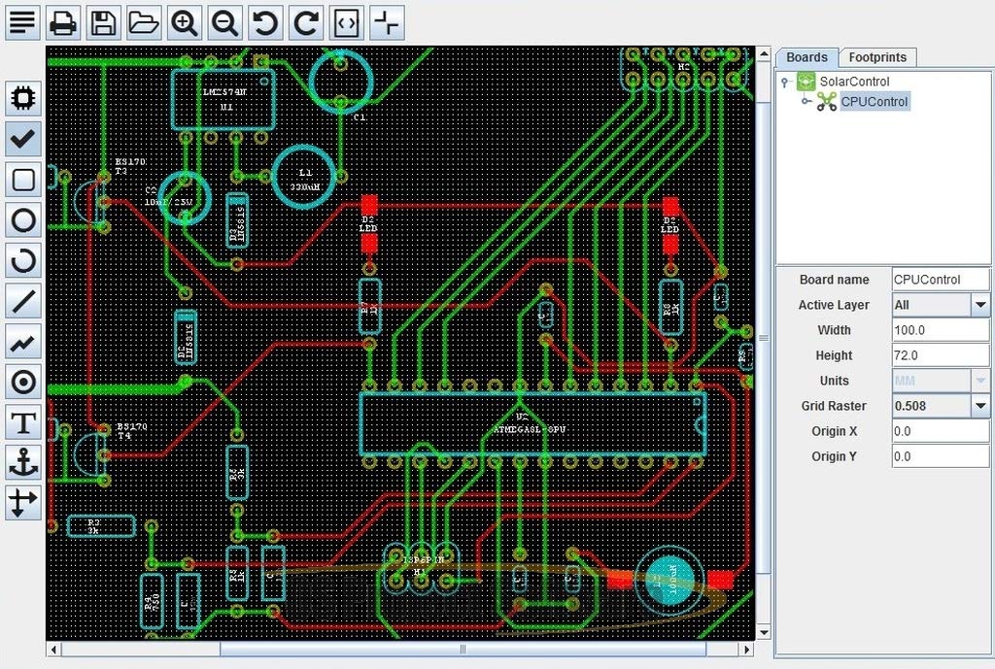The height and width of the screenshot is (669, 995).
Task: Collapse the SolarControl tree node
Action: (784, 83)
